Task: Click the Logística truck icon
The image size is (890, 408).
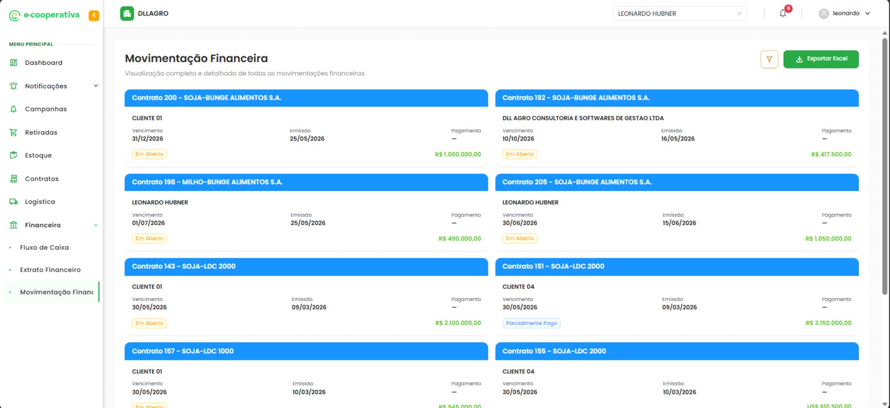Action: (14, 202)
